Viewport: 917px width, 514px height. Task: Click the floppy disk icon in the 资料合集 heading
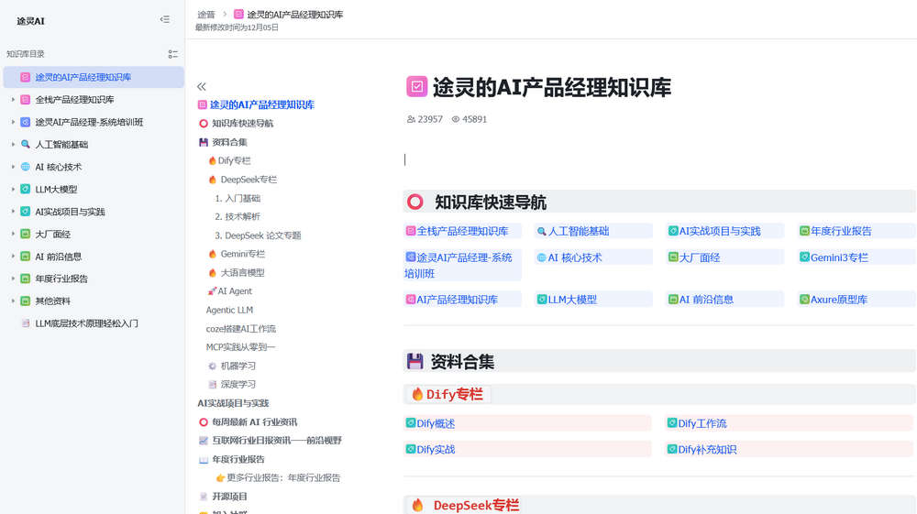(415, 362)
